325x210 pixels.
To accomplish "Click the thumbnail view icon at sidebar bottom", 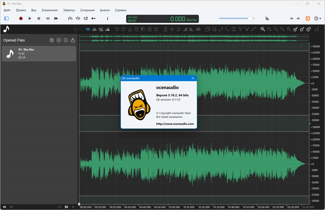I will click(x=66, y=207).
